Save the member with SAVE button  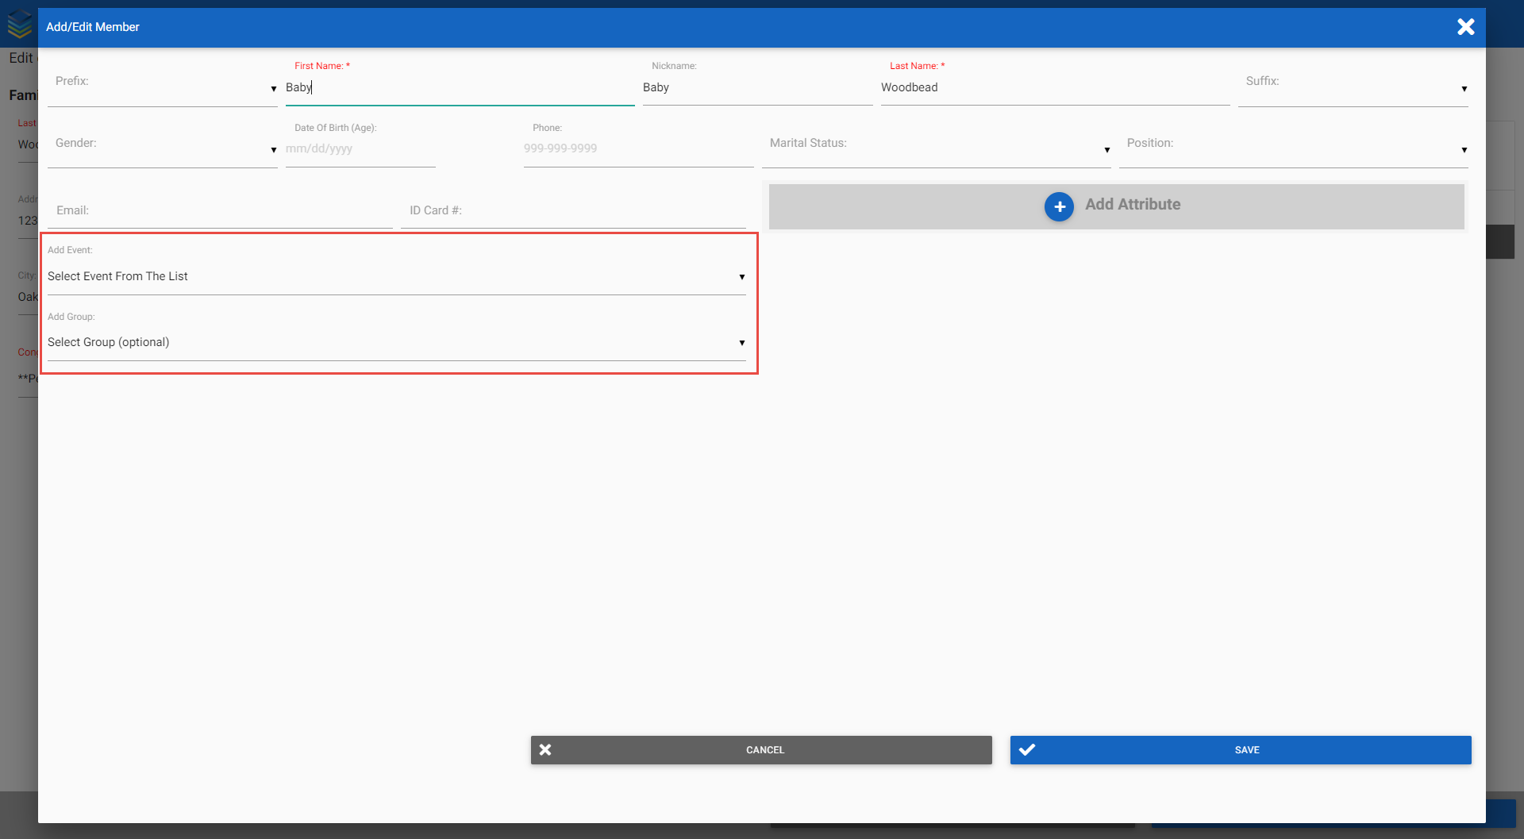coord(1241,750)
